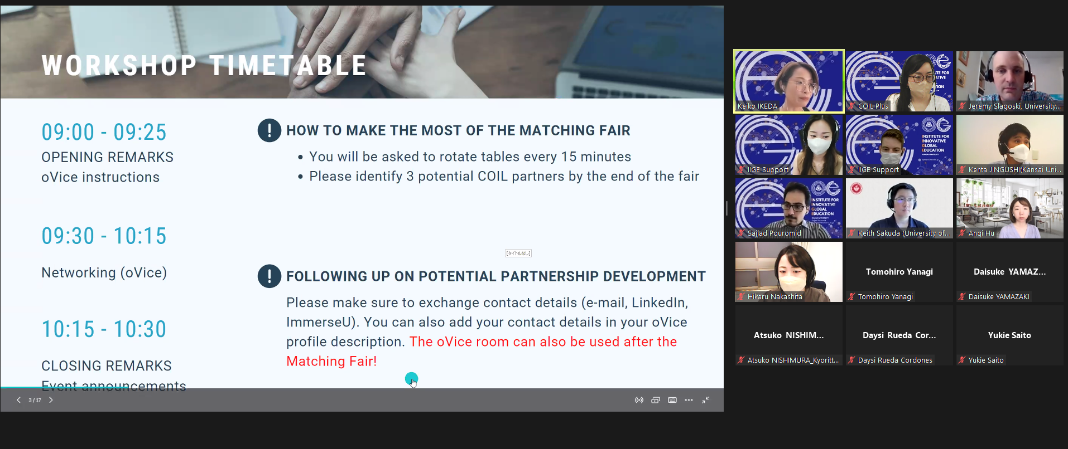Click the slide progress bar at bottom
The height and width of the screenshot is (449, 1068).
362,387
